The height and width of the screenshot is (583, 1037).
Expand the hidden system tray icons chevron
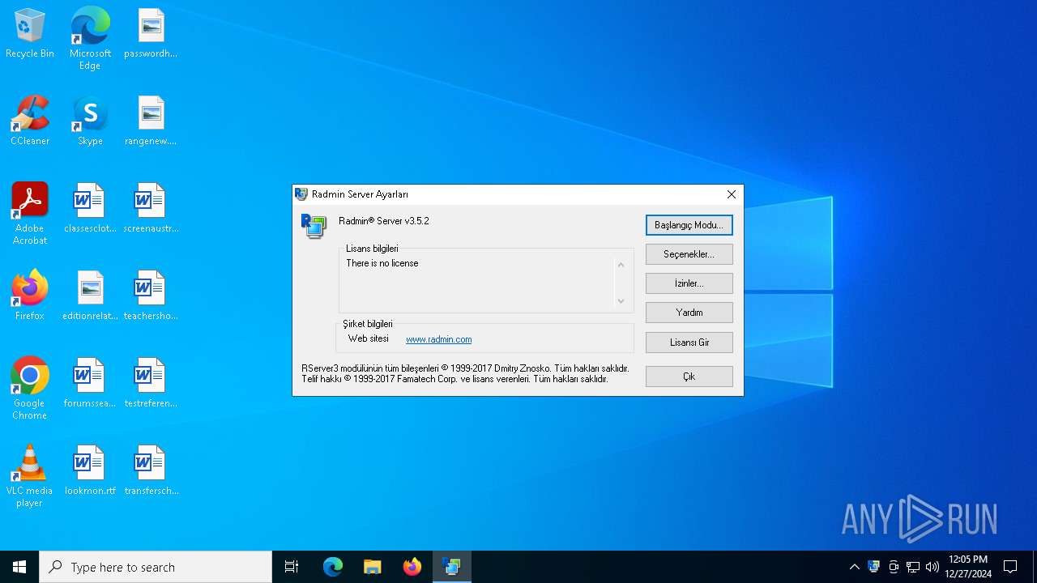coord(854,567)
